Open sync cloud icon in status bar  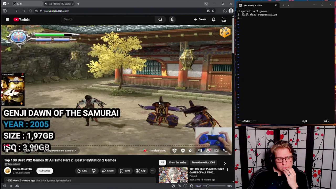pyautogui.click(x=17, y=186)
